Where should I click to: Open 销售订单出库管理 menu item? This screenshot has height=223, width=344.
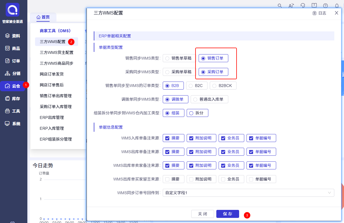56,96
